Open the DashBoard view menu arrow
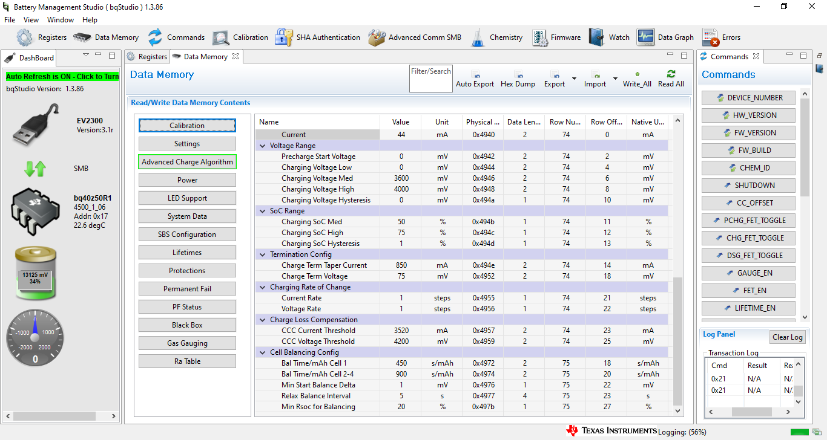This screenshot has height=440, width=827. coord(86,55)
